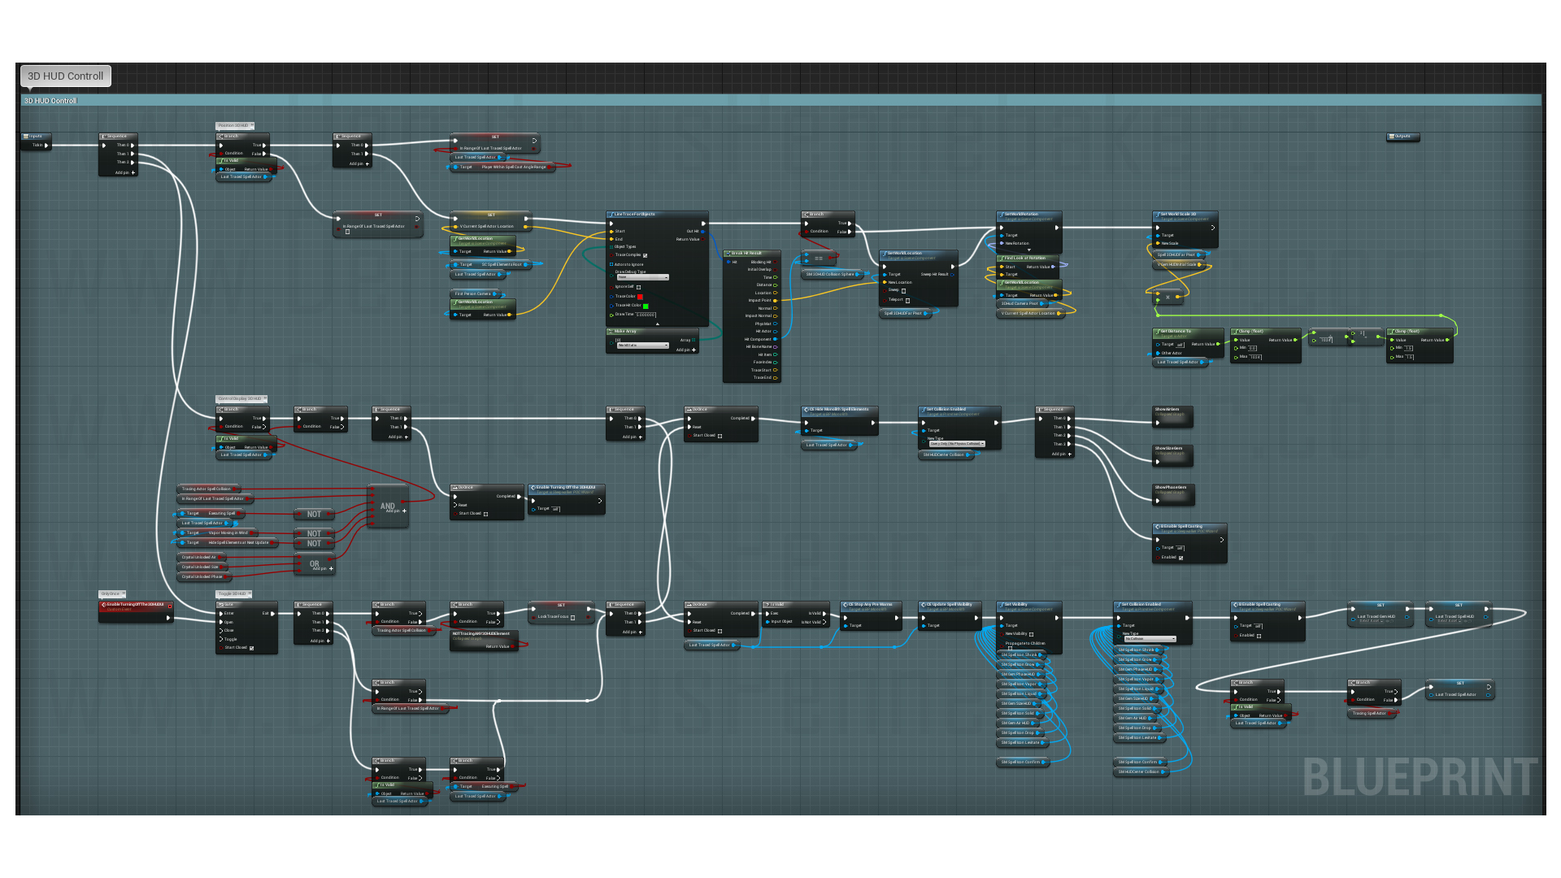Viewport: 1561px width, 878px height.
Task: Click the Gate node Open pin
Action: [221, 623]
